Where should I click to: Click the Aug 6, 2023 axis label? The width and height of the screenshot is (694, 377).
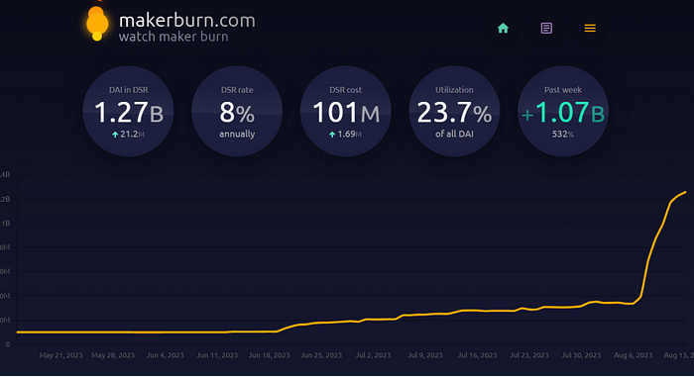(x=633, y=355)
